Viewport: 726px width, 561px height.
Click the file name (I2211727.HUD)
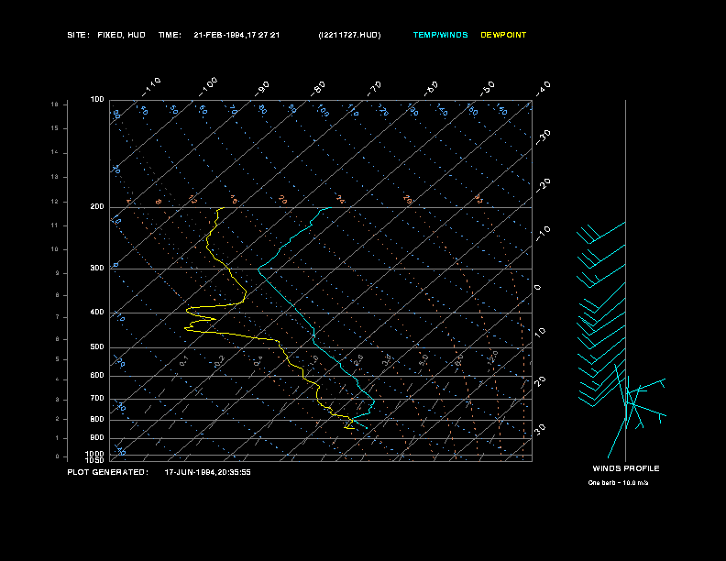coord(349,35)
